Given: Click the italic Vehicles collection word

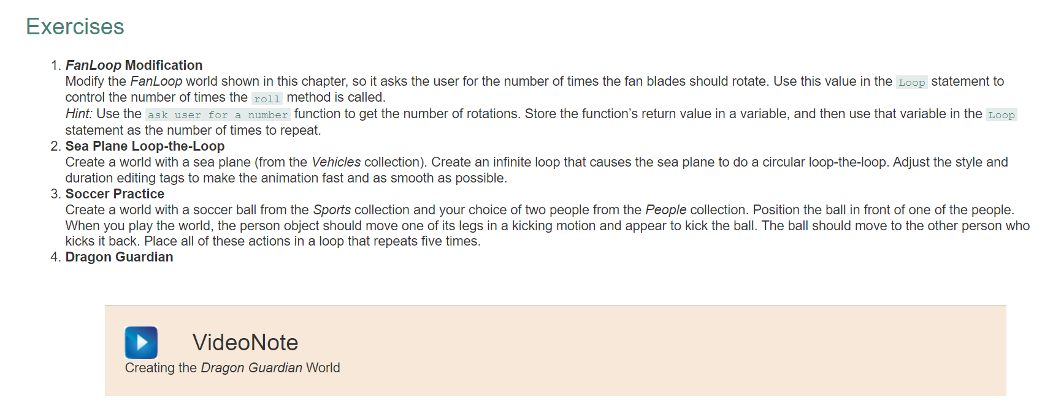Looking at the screenshot, I should [x=336, y=162].
